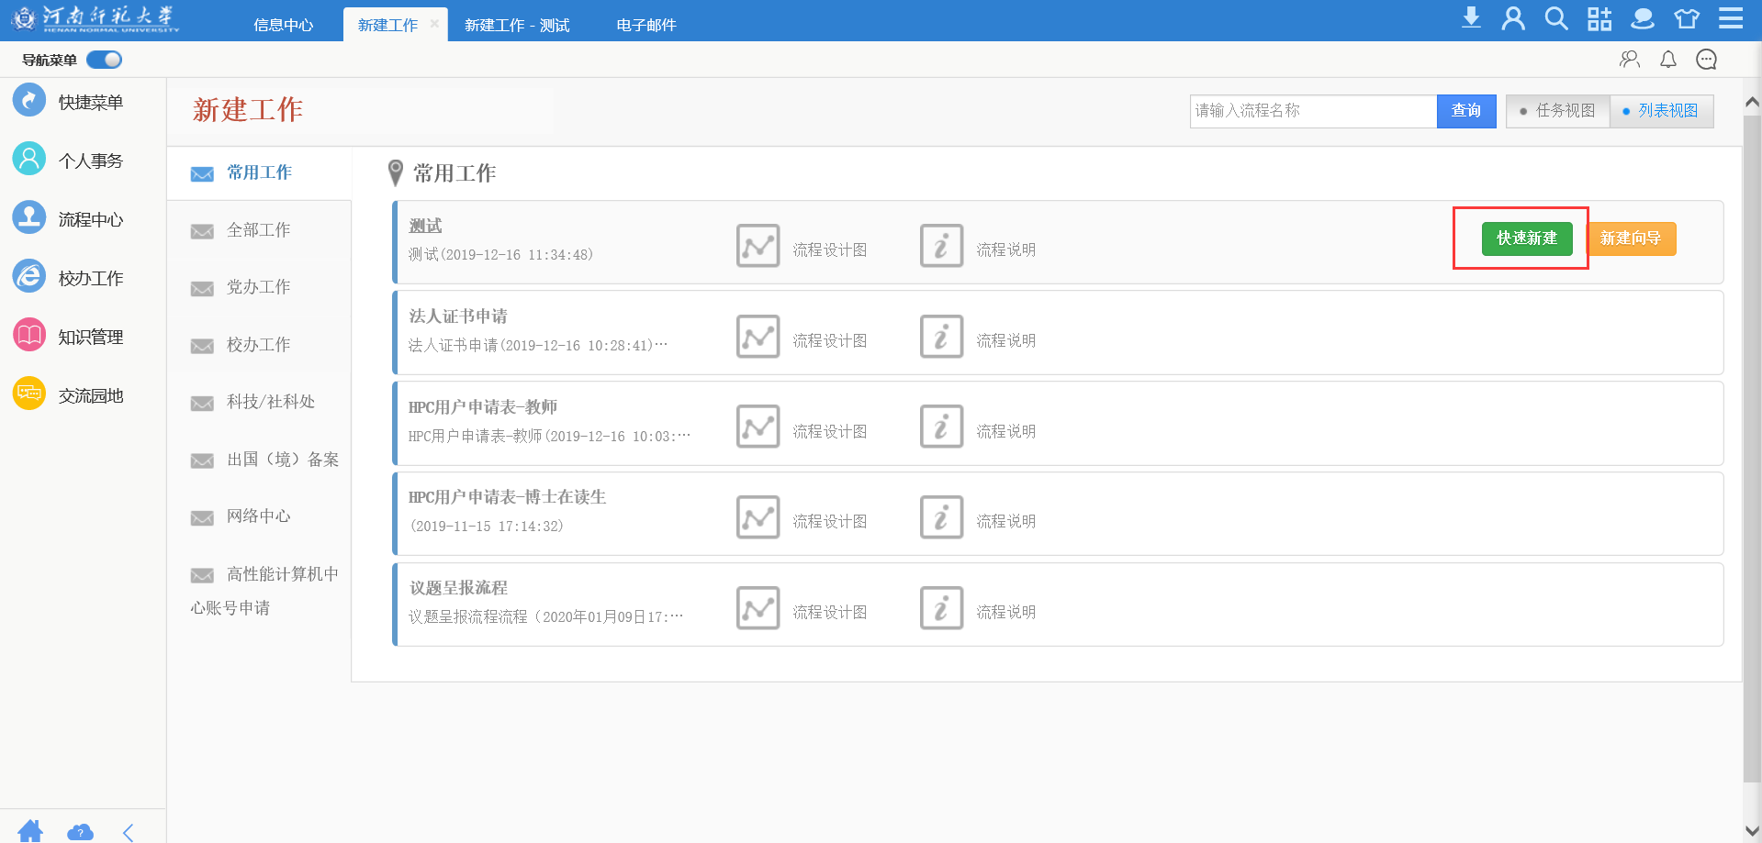The image size is (1762, 843).
Task: Open the search magnifier icon in header
Action: [1555, 18]
